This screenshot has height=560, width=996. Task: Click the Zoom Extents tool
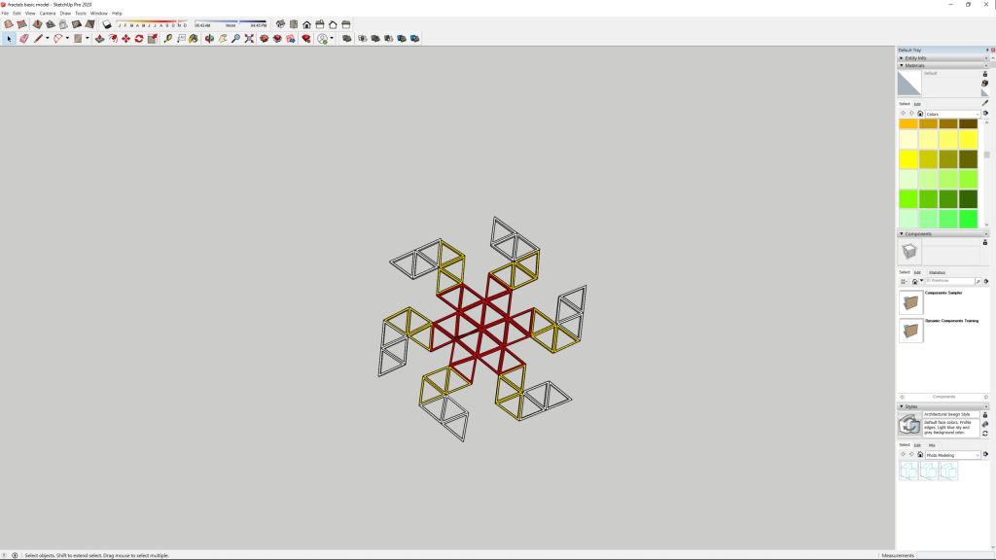249,39
